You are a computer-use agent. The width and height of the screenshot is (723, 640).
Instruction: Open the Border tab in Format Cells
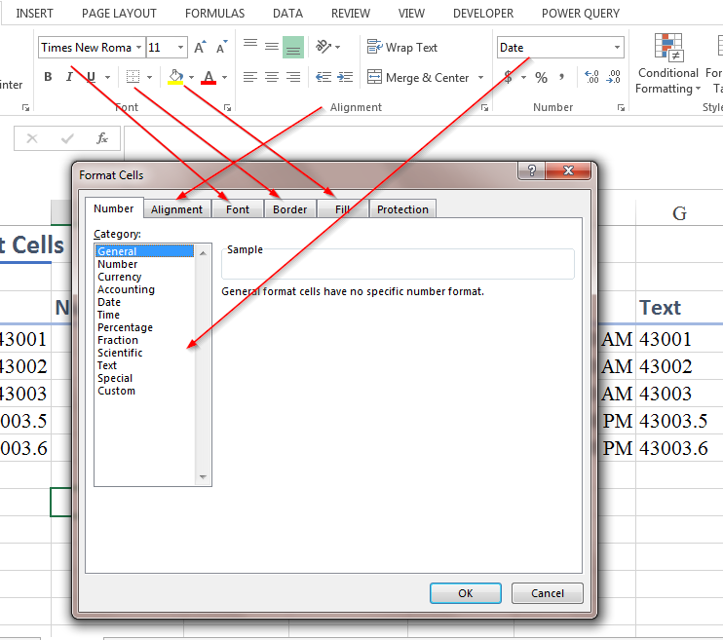point(289,209)
